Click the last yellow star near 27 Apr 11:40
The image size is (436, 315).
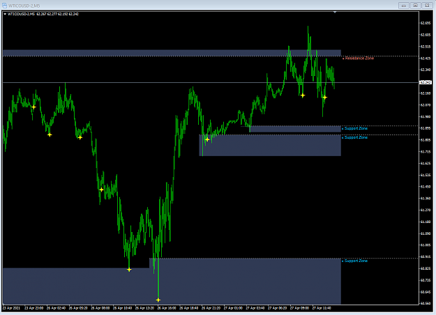(324, 98)
